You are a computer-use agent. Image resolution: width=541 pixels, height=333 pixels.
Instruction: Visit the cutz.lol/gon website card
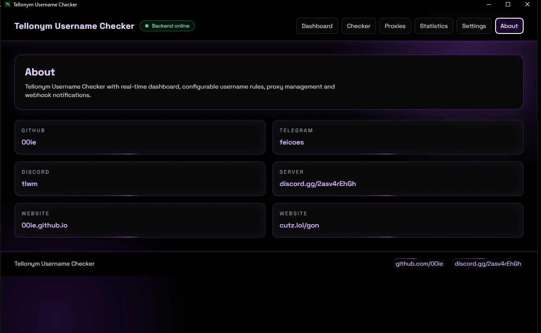398,220
